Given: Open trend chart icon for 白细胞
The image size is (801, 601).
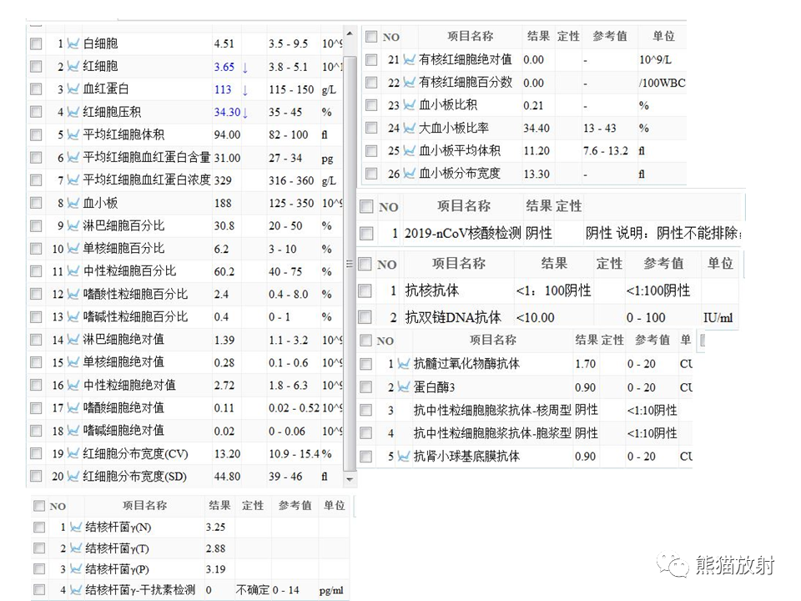Looking at the screenshot, I should (x=73, y=43).
